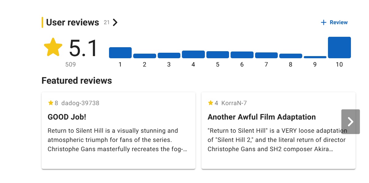Select the 9-star rating bar

[x=315, y=57]
